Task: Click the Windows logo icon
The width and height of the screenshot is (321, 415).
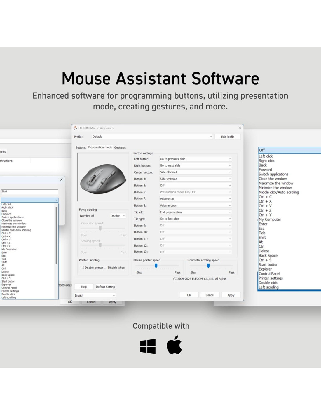Action: coord(148,346)
